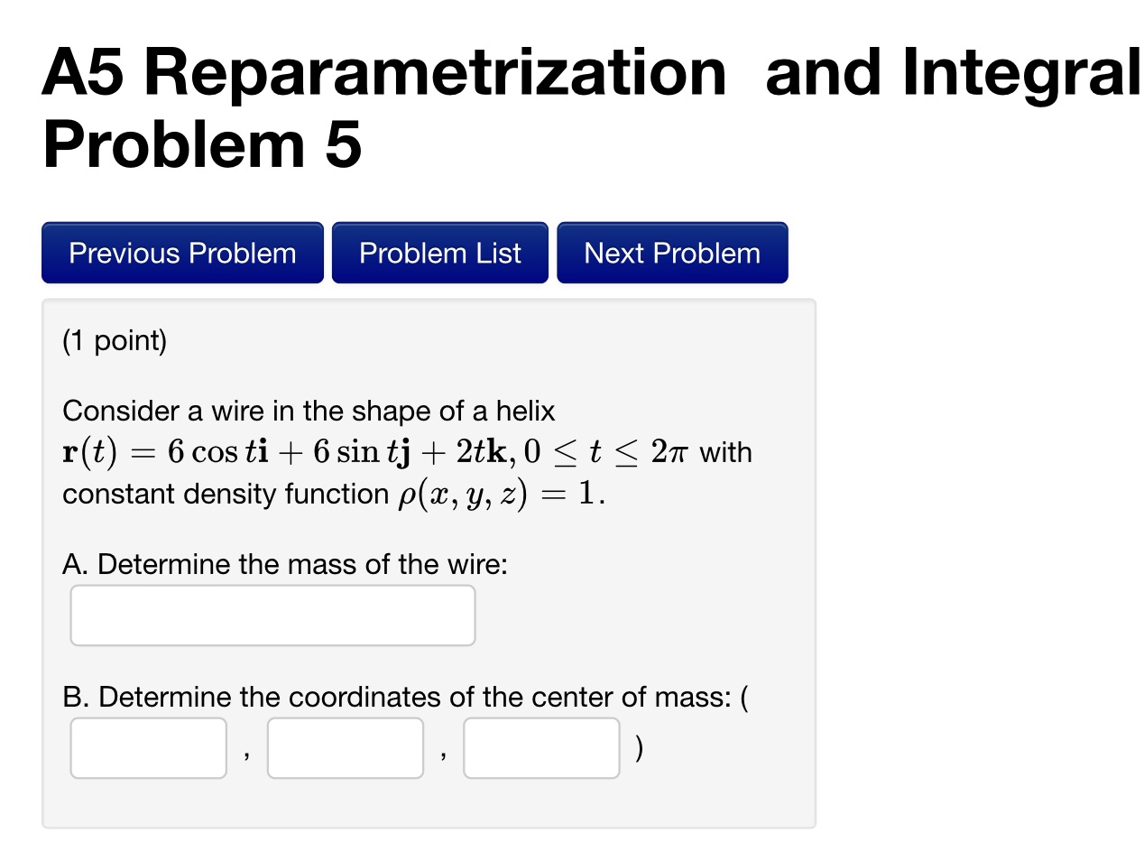Select the third center of mass coordinate box

coord(540,747)
